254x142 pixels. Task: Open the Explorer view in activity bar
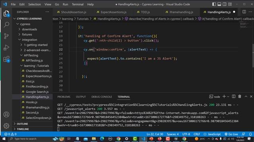[x=6, y=13]
